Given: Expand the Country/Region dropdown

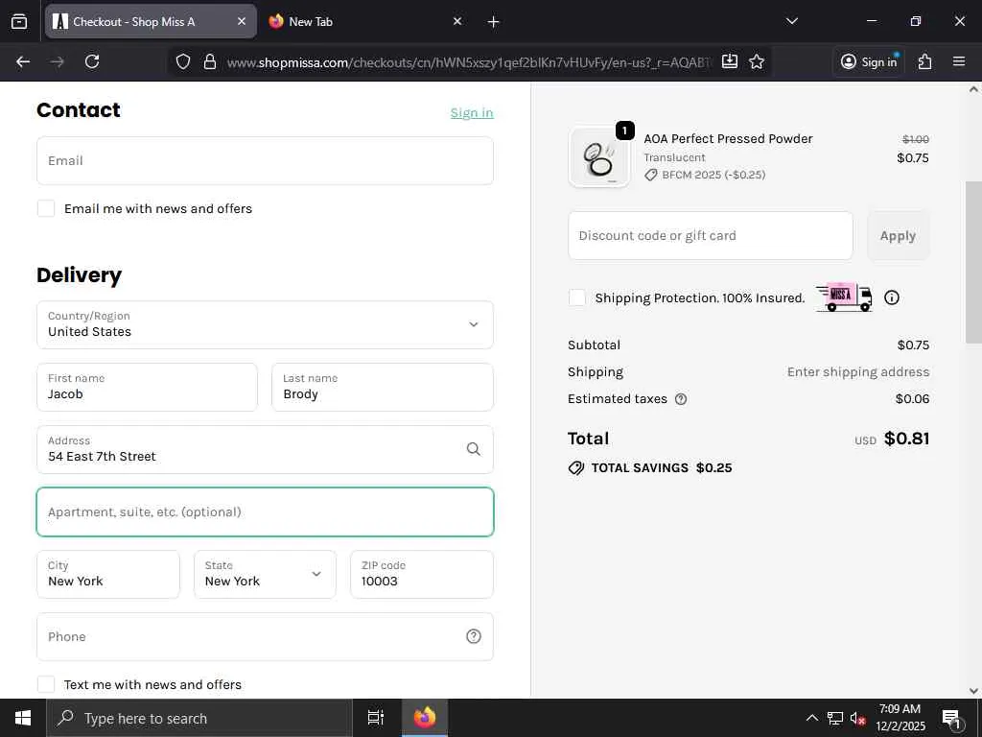Looking at the screenshot, I should click(265, 324).
